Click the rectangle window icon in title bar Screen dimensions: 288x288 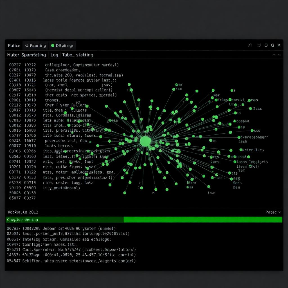coord(259,45)
